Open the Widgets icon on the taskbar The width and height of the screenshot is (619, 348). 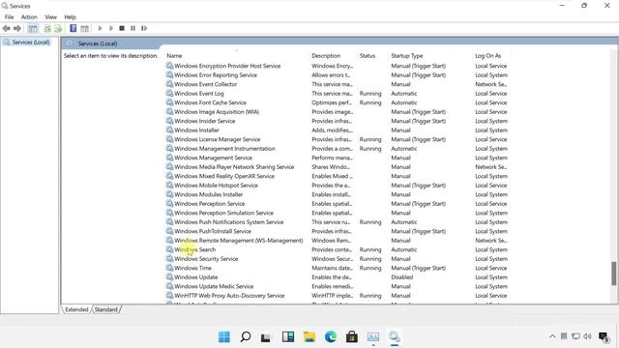click(x=288, y=337)
